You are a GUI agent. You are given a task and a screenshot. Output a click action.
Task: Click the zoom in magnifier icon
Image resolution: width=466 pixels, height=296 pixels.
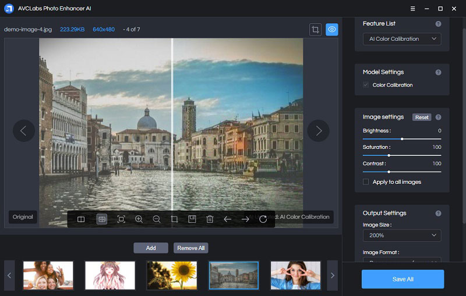point(139,219)
